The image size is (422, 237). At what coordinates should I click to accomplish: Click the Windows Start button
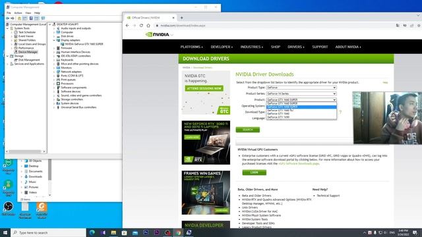(x=5, y=232)
